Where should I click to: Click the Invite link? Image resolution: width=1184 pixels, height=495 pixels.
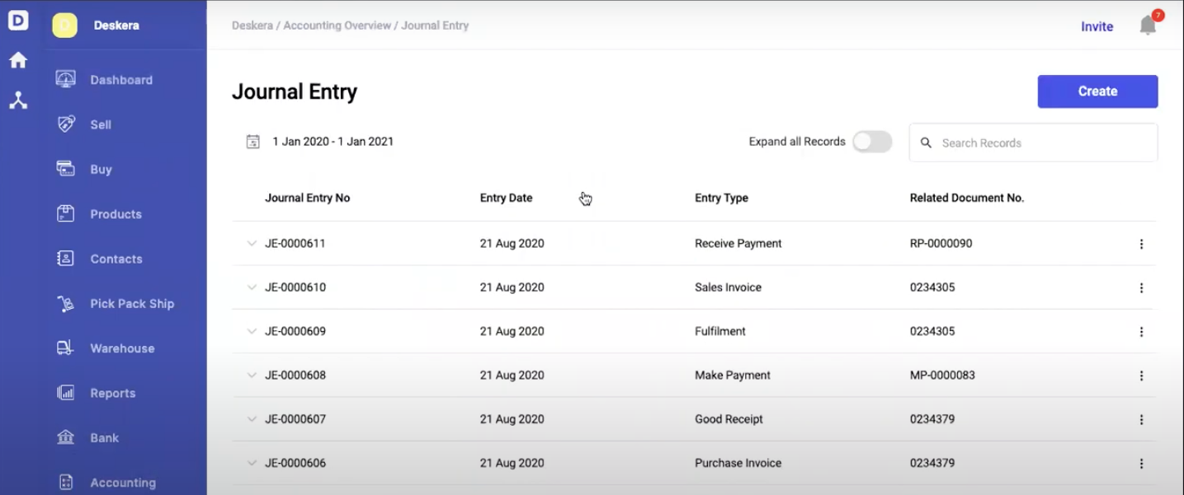point(1097,26)
